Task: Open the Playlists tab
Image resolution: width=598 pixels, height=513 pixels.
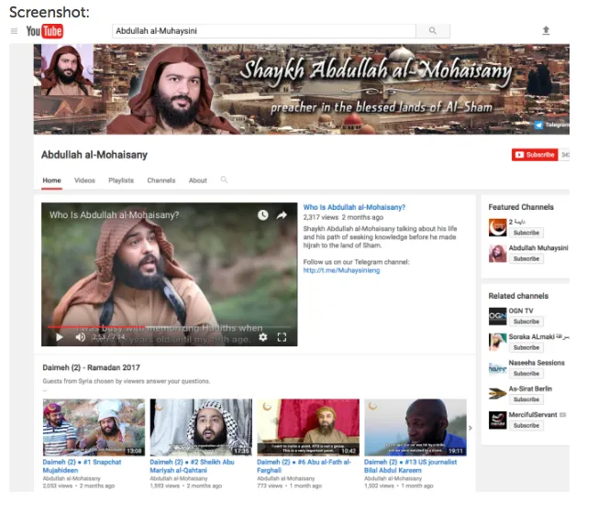Action: (x=121, y=180)
